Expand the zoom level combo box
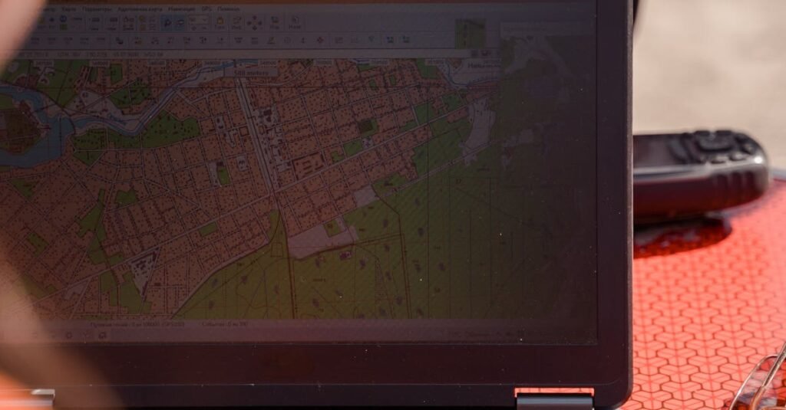 (199, 19)
